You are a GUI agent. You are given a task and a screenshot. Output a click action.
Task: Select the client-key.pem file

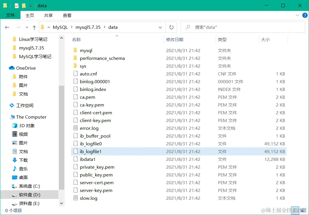click(x=179, y=120)
